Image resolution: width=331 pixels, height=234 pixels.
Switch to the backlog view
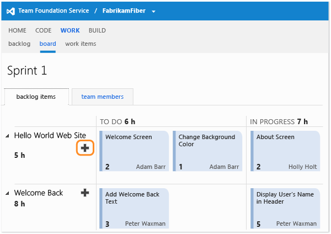[19, 44]
